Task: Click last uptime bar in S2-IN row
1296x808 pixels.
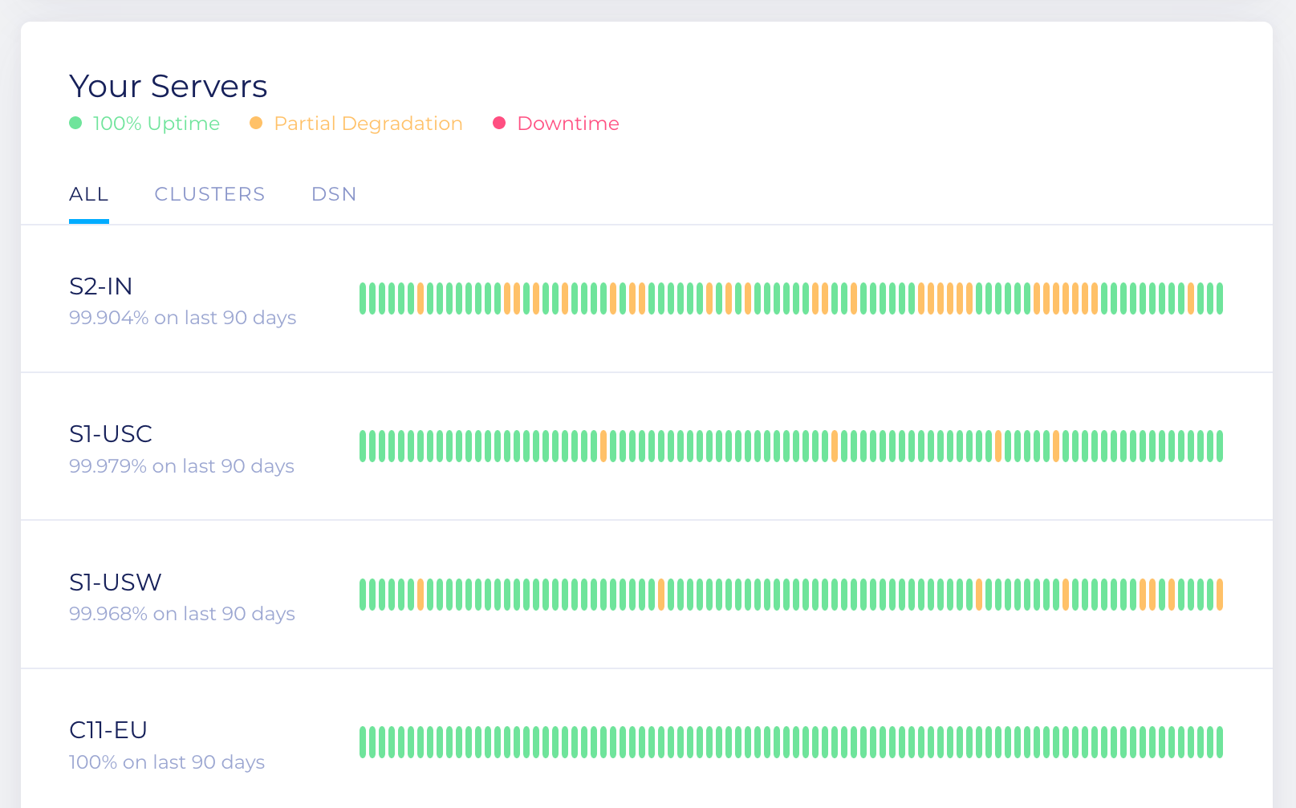Action: 1220,298
